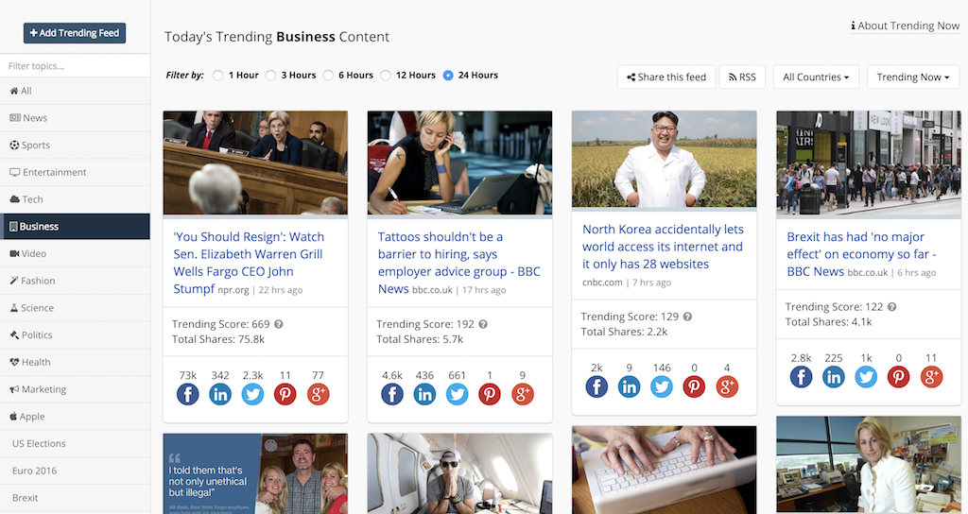Click Facebook icon on Brexit economy article

pyautogui.click(x=801, y=376)
